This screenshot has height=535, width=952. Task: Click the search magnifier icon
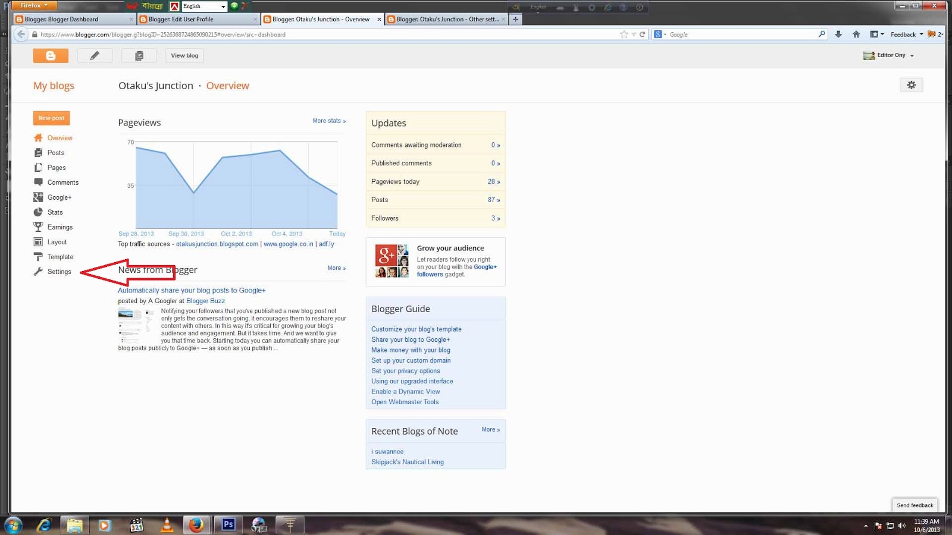pos(822,34)
